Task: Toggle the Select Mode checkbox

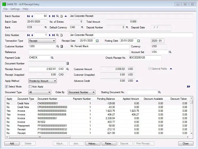Action: (x=6, y=87)
